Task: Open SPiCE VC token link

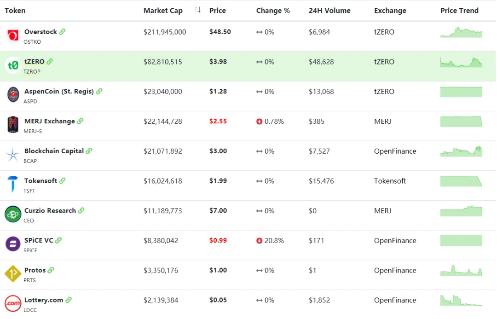Action: tap(39, 240)
